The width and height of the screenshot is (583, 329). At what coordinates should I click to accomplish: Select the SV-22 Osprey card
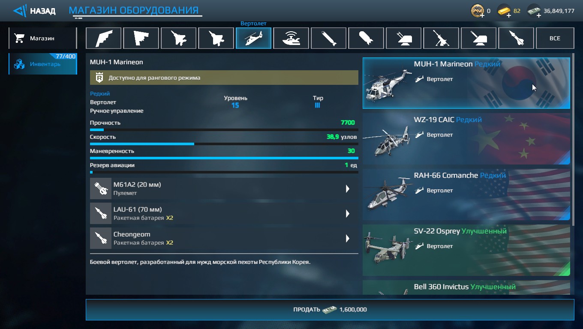tap(466, 250)
